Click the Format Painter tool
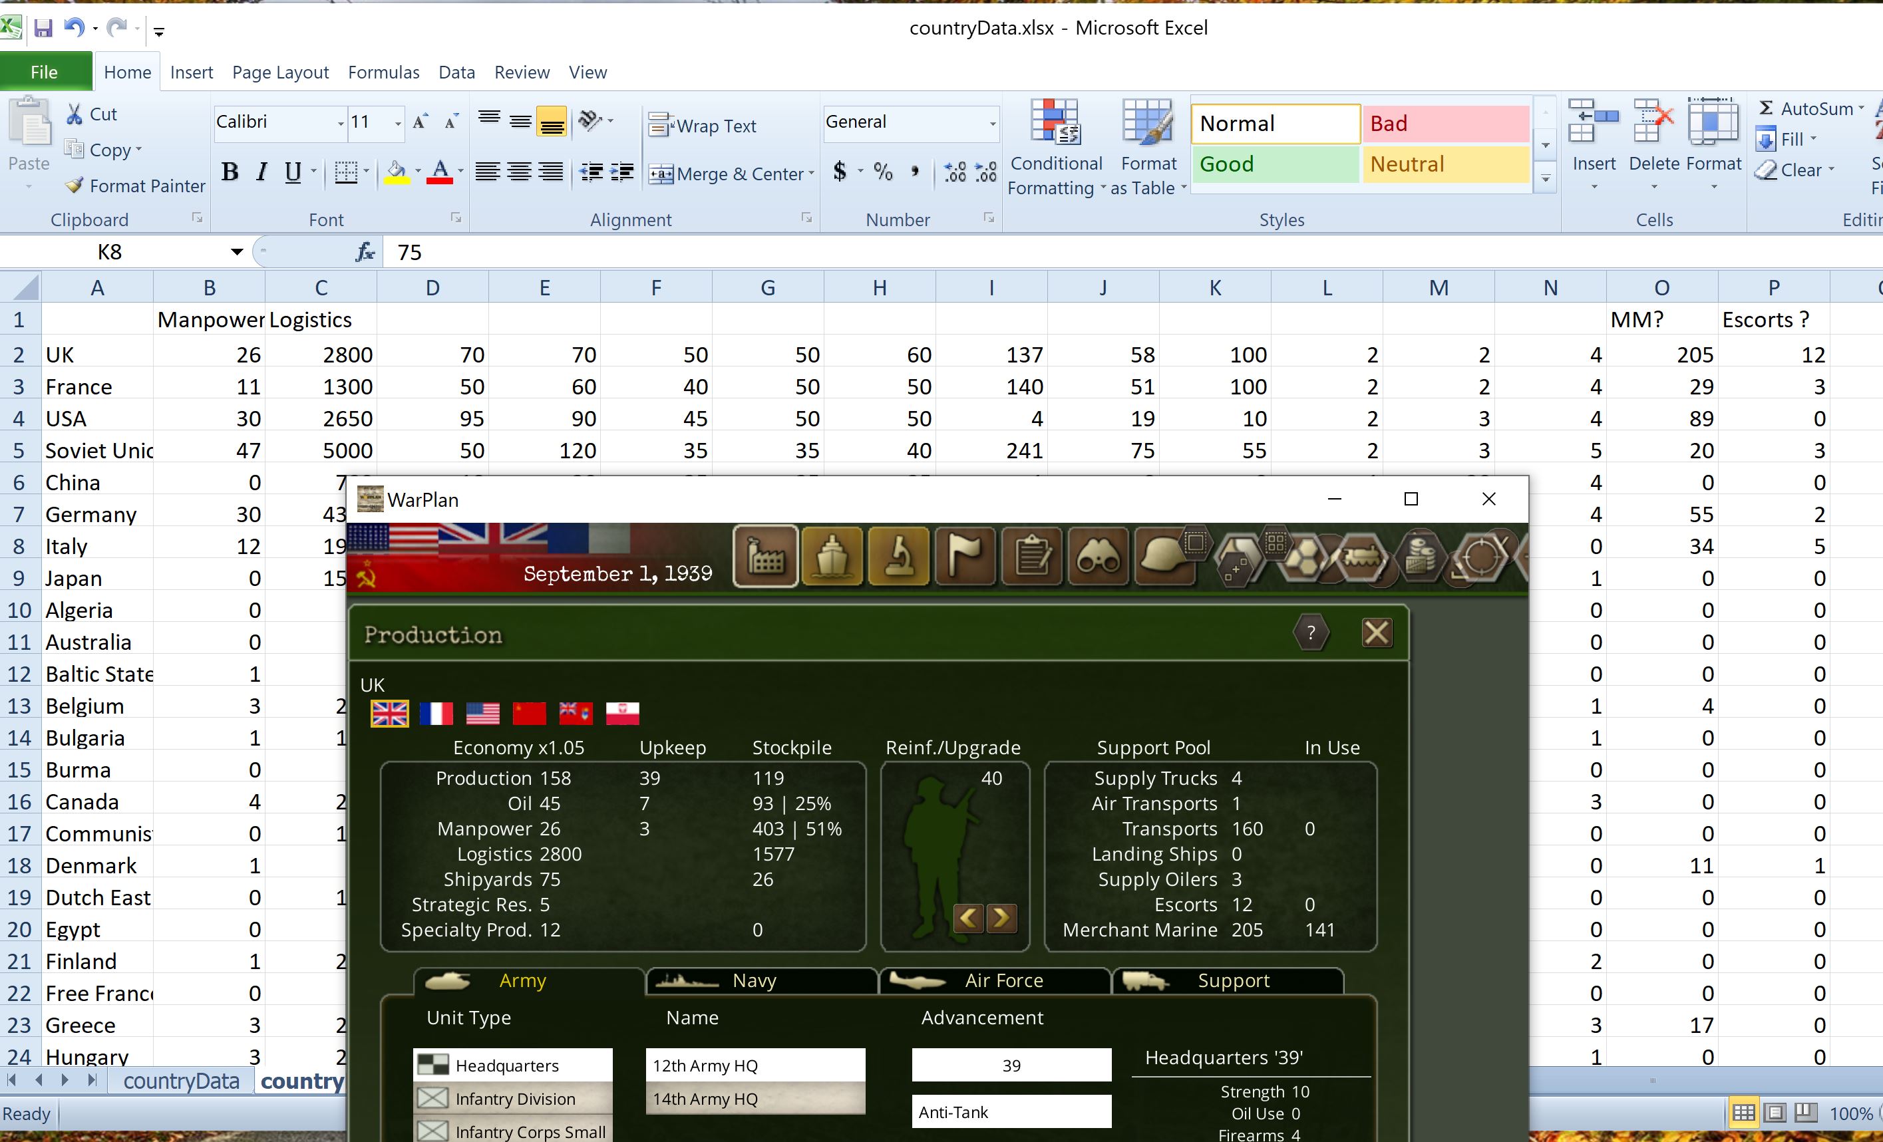The width and height of the screenshot is (1883, 1142). click(135, 186)
